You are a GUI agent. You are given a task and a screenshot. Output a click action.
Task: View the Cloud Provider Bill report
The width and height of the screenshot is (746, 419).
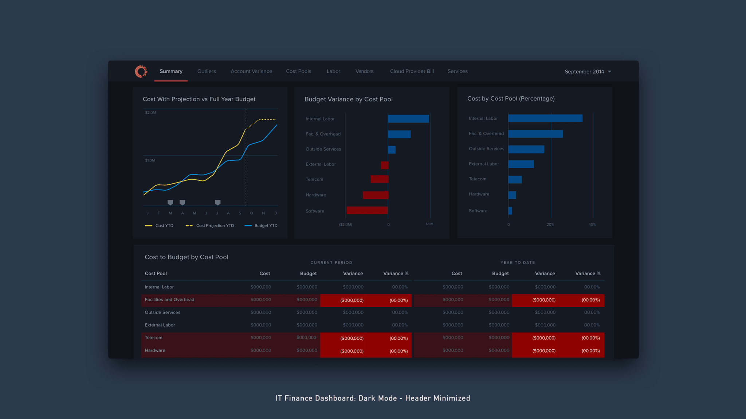click(411, 71)
